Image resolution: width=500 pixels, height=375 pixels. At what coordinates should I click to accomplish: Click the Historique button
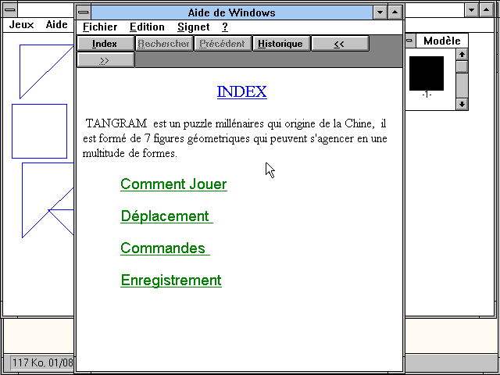(x=280, y=44)
